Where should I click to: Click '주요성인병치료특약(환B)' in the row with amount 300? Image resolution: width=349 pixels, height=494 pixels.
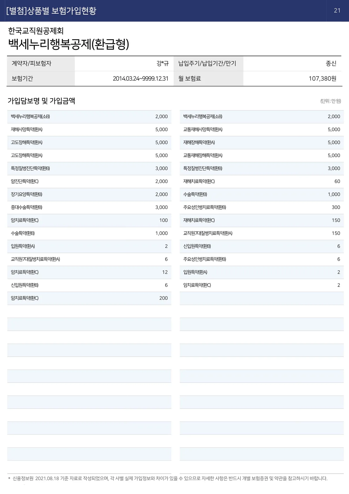[204, 207]
